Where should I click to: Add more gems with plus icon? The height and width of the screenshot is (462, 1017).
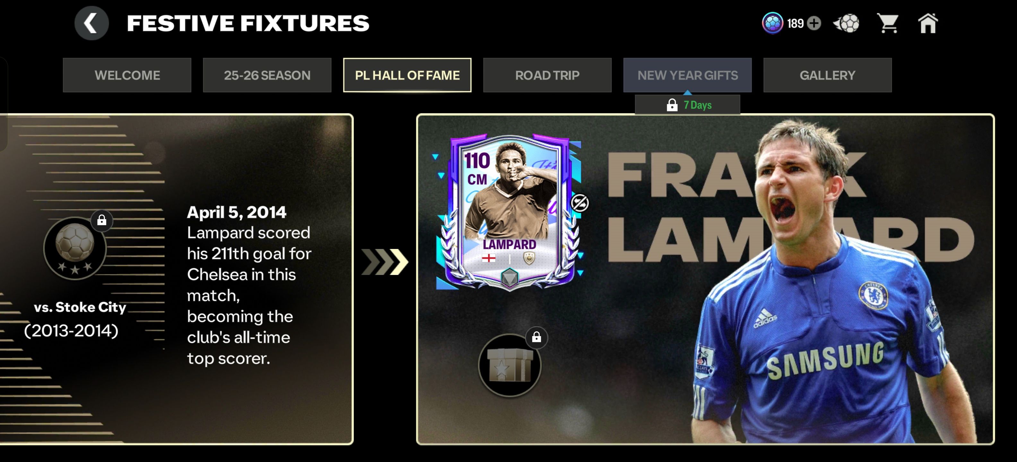[x=814, y=23]
